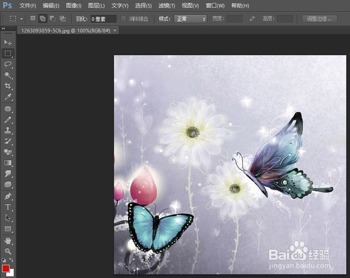350x278 pixels.
Task: Click the 羽化 feather input field
Action: [x=103, y=19]
